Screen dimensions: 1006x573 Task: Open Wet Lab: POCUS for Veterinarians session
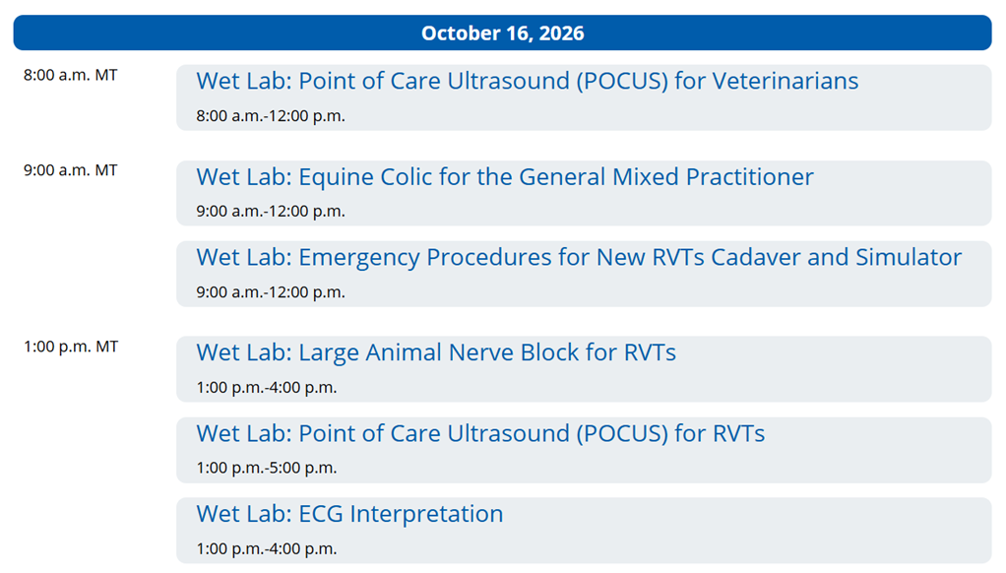click(527, 81)
